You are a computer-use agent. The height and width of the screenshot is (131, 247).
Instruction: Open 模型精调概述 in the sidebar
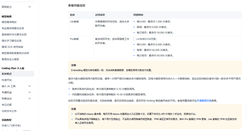tap(9, 22)
